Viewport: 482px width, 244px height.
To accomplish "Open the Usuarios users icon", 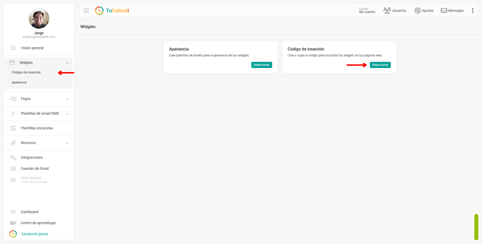I will pos(387,11).
